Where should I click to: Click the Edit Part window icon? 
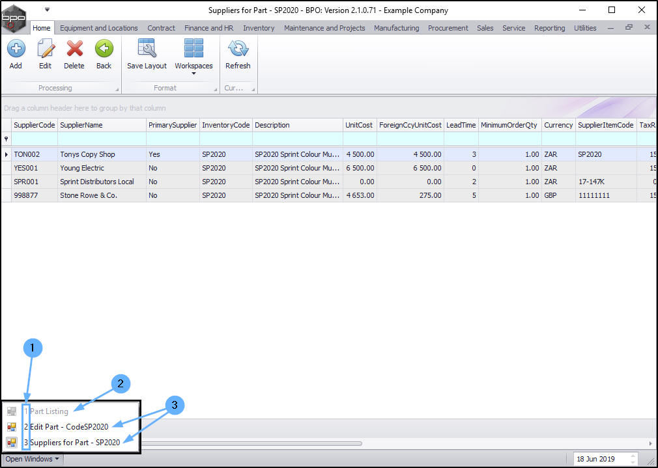(11, 427)
